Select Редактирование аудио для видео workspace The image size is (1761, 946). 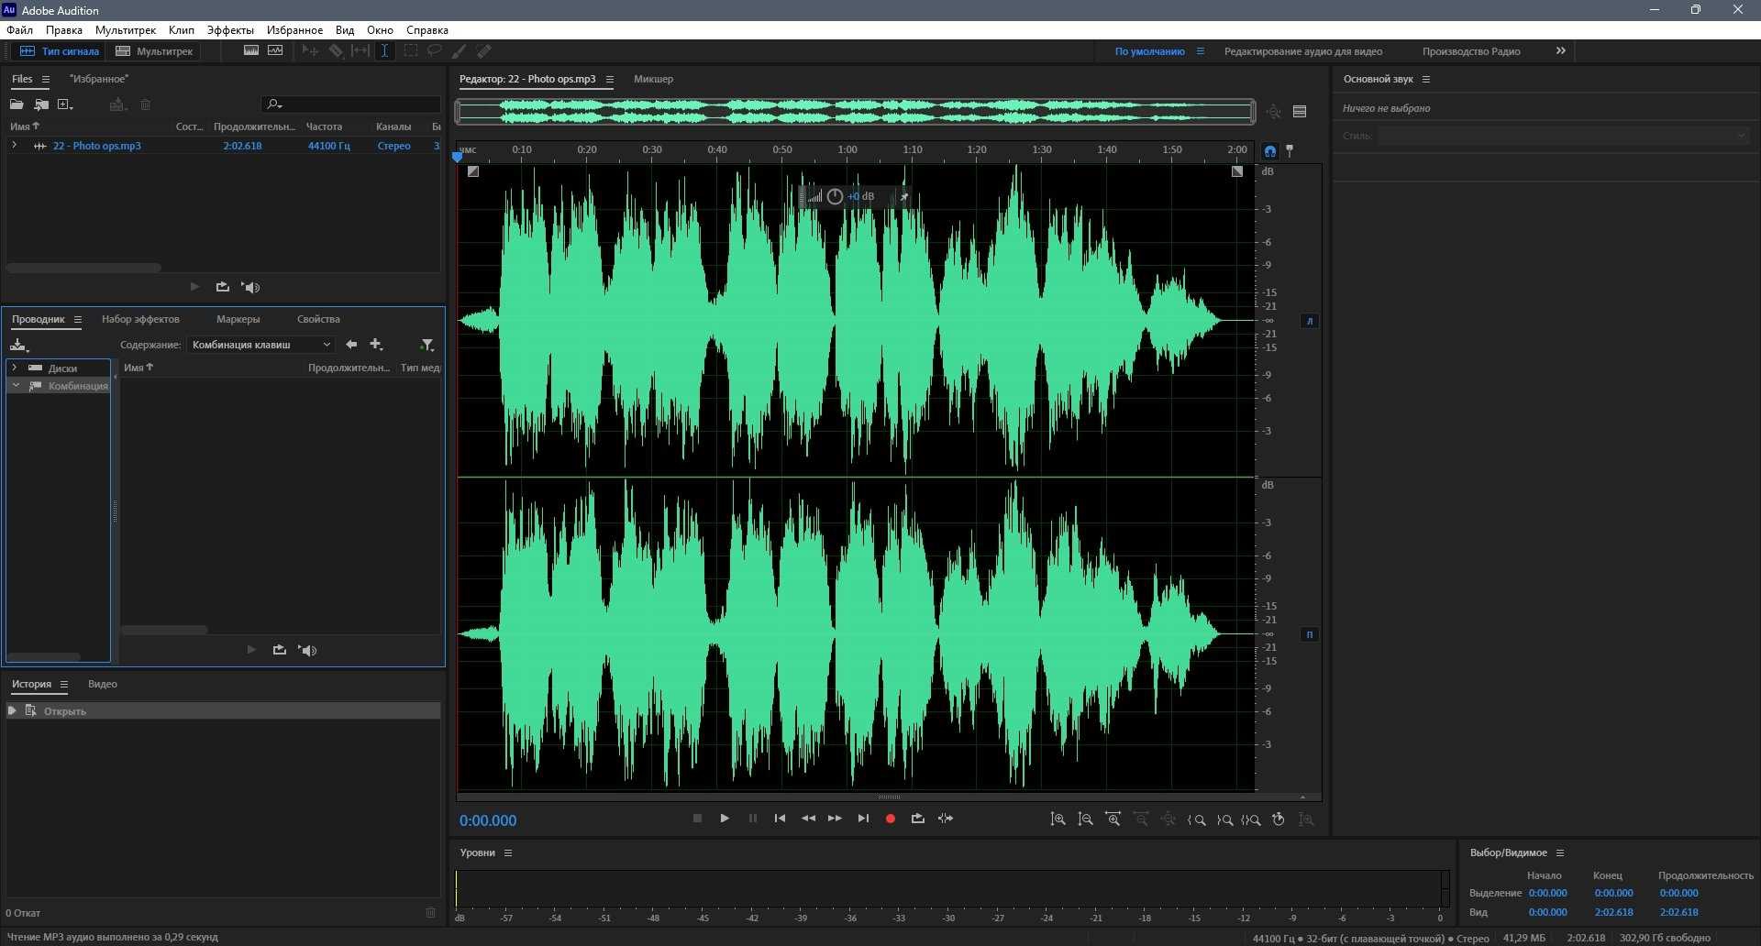pyautogui.click(x=1303, y=51)
